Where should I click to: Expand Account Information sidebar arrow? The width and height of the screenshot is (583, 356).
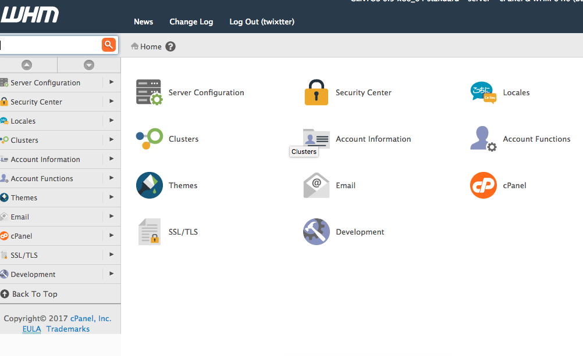pos(112,159)
